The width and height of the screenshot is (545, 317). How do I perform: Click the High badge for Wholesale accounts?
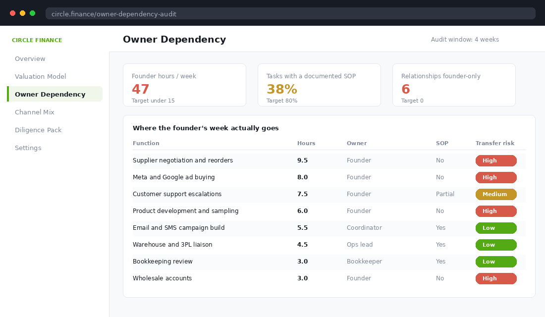[496, 278]
